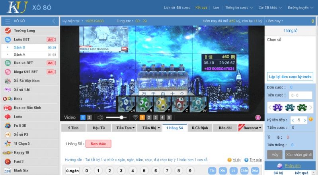Open the Xổ Số Việt Nam icon

8,81
